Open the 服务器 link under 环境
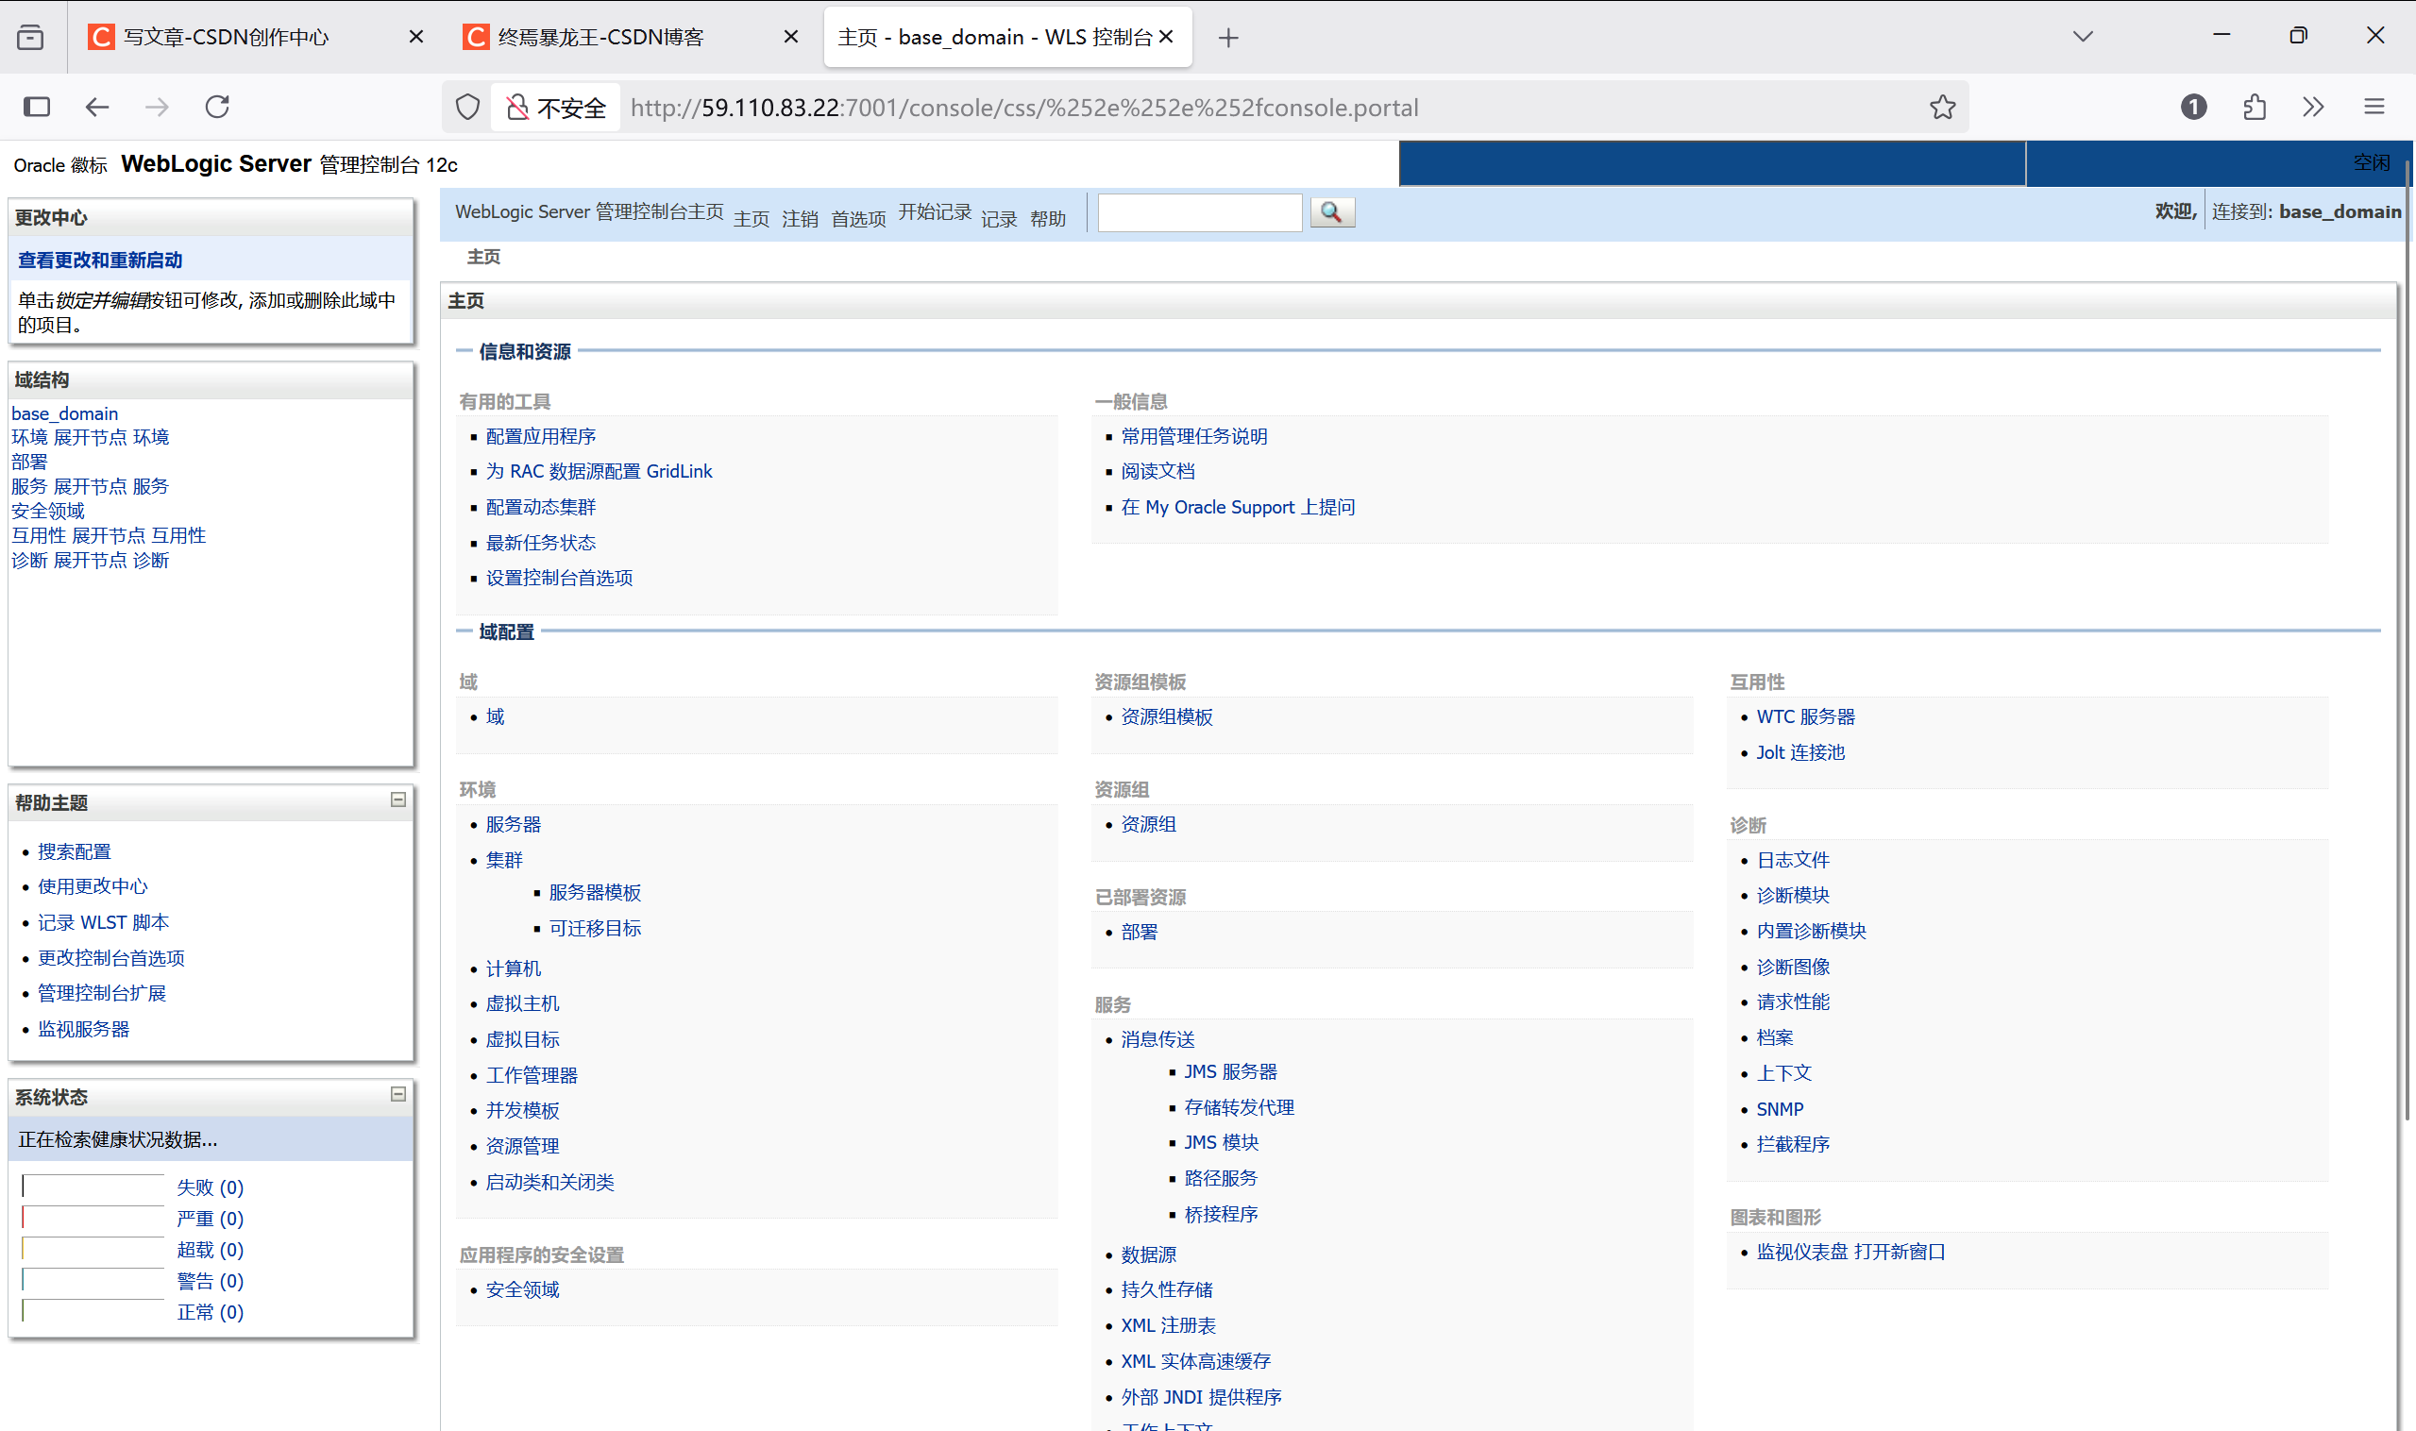Viewport: 2416px width, 1431px height. coord(513,824)
